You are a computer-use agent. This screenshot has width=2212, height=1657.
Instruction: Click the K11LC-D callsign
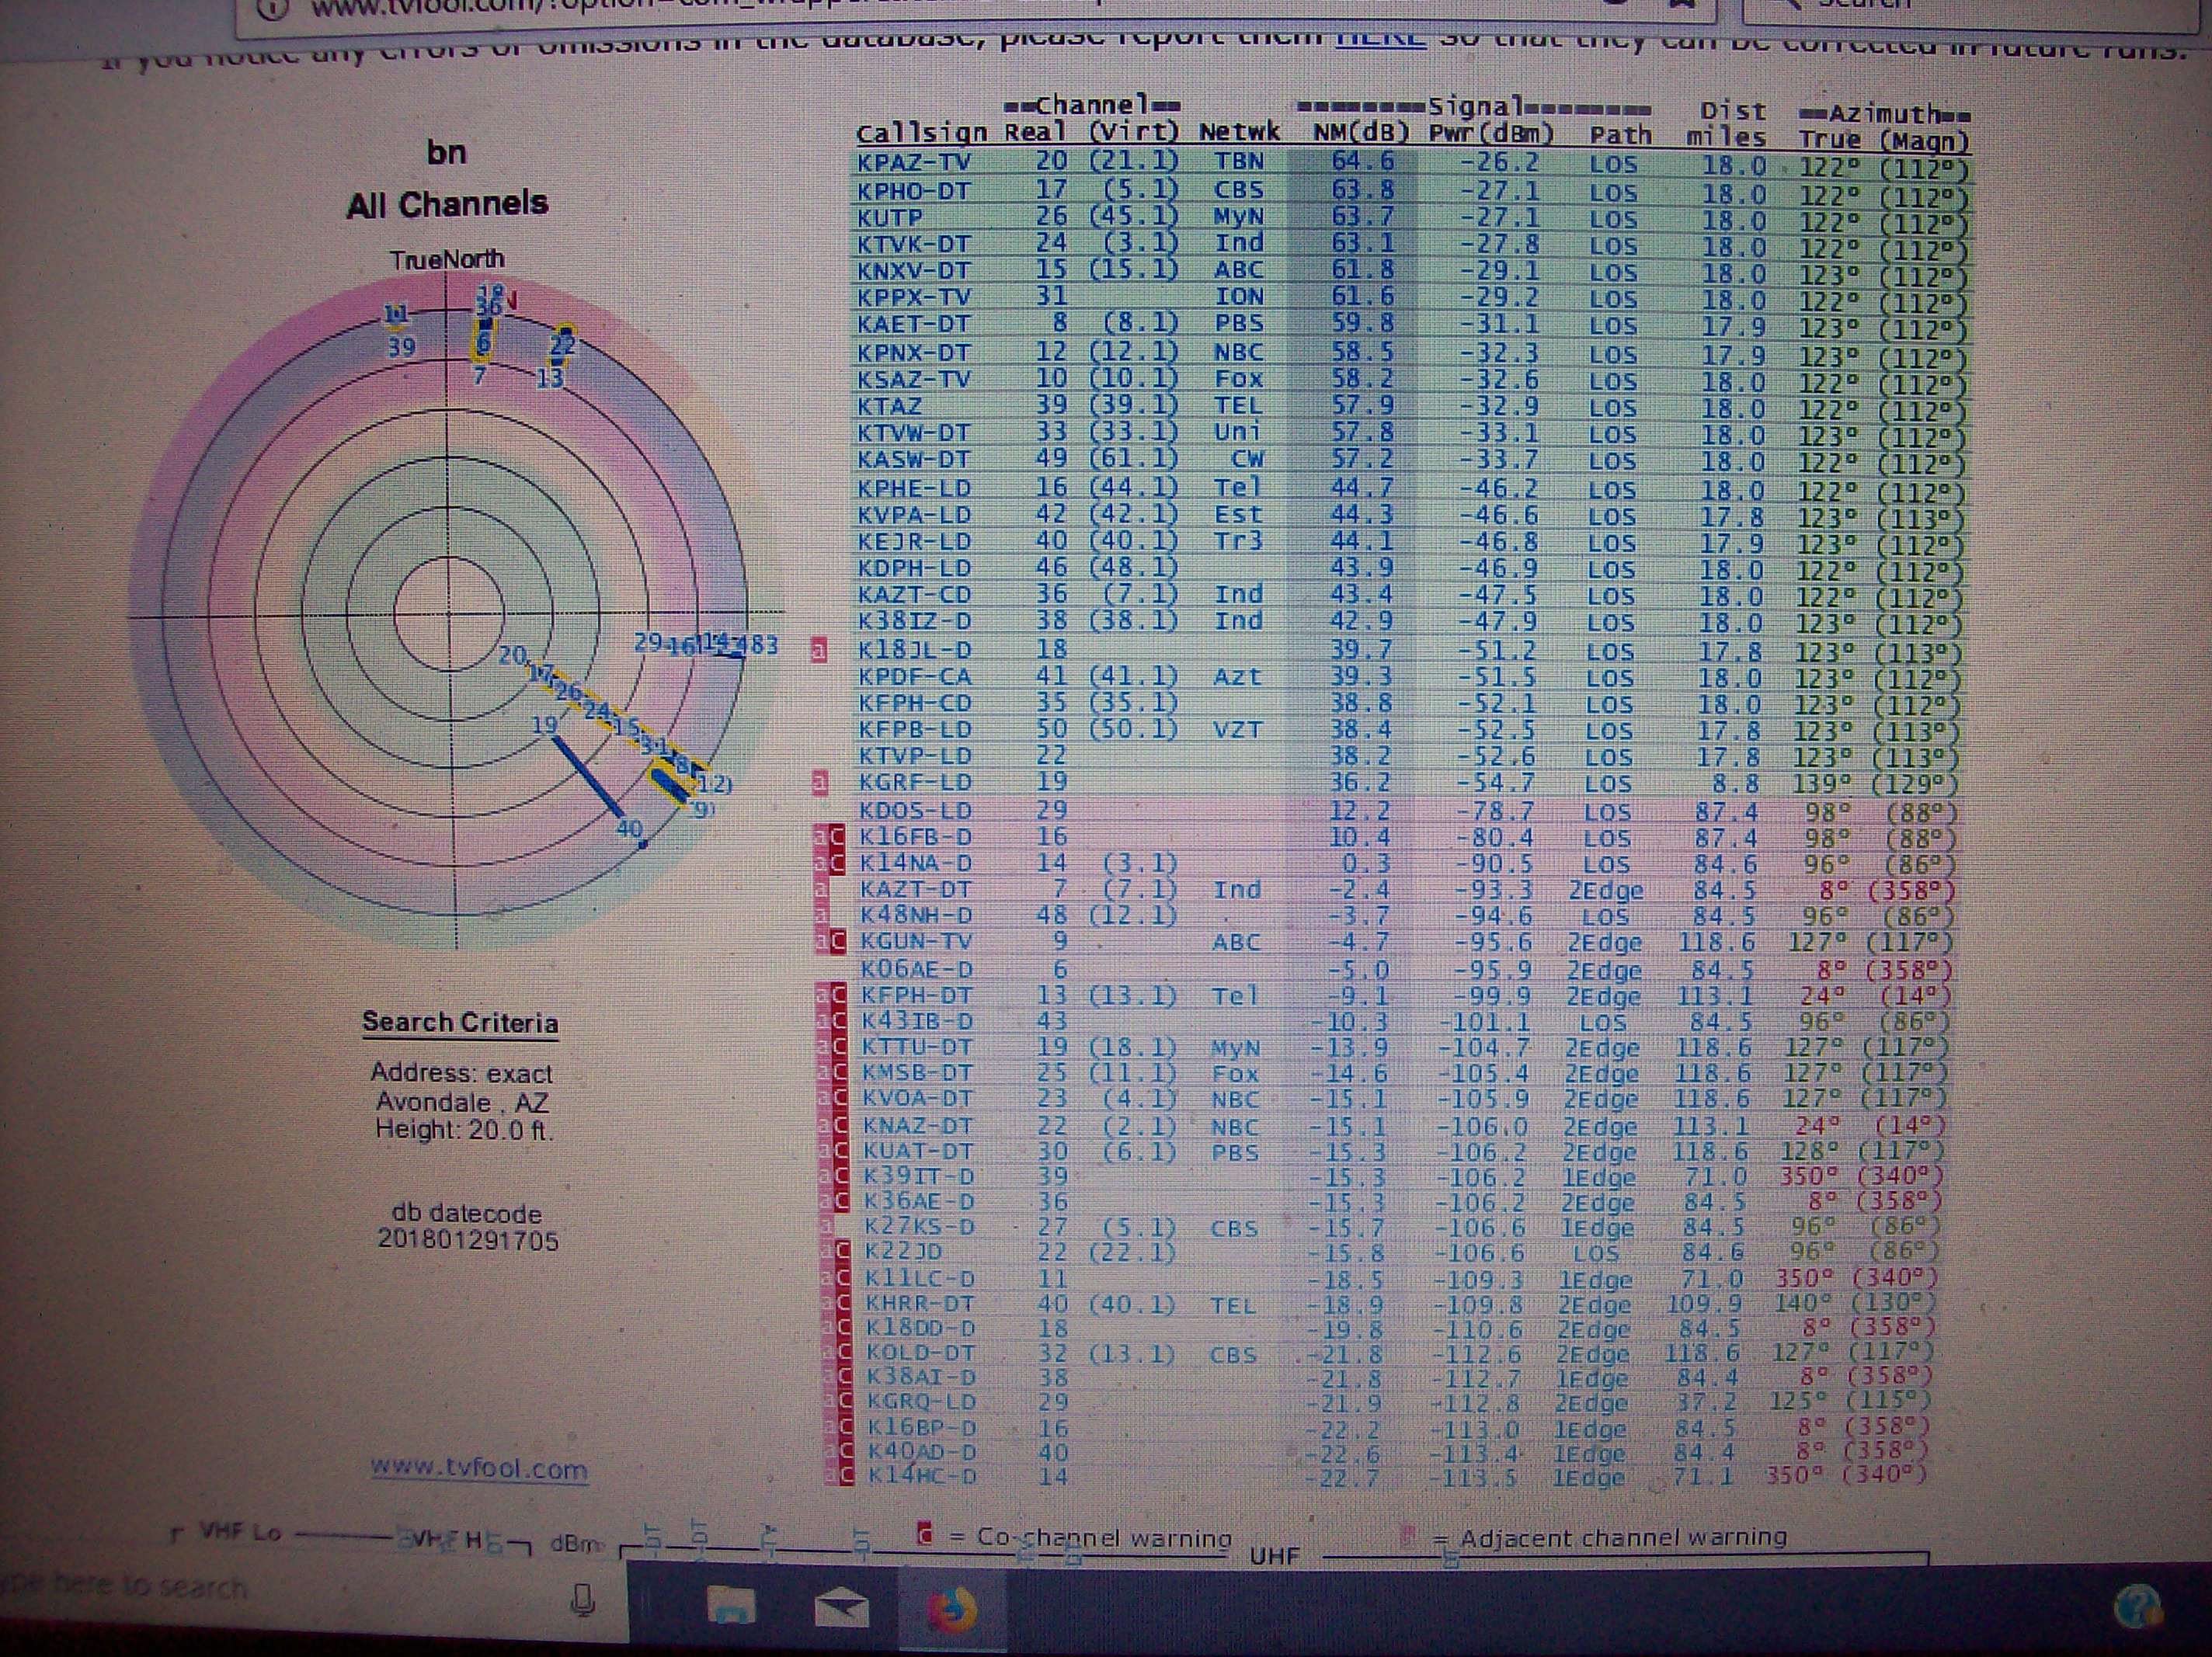click(x=920, y=1279)
